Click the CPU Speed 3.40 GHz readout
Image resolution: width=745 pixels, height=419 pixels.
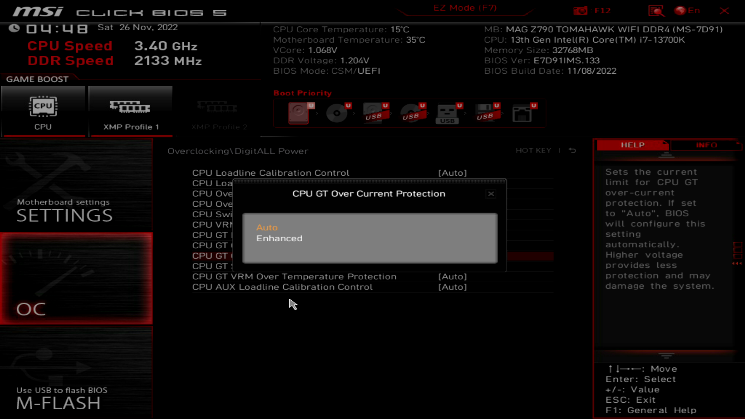112,46
